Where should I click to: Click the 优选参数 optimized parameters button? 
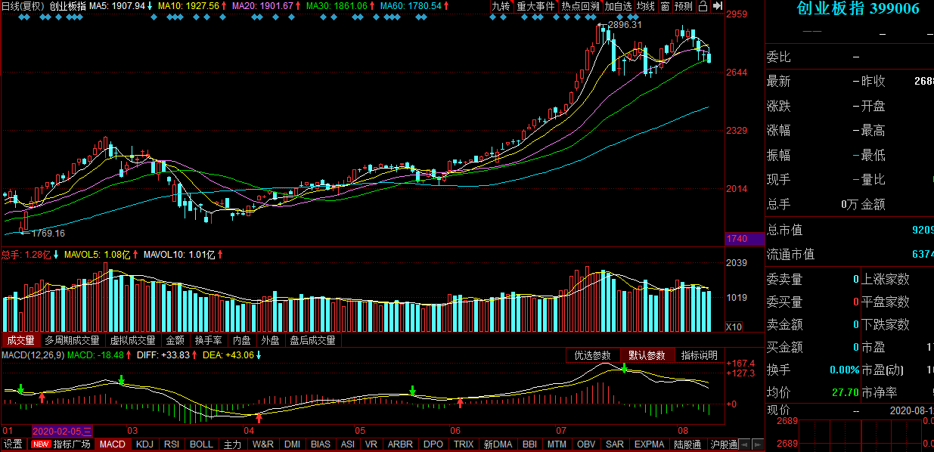pyautogui.click(x=592, y=355)
